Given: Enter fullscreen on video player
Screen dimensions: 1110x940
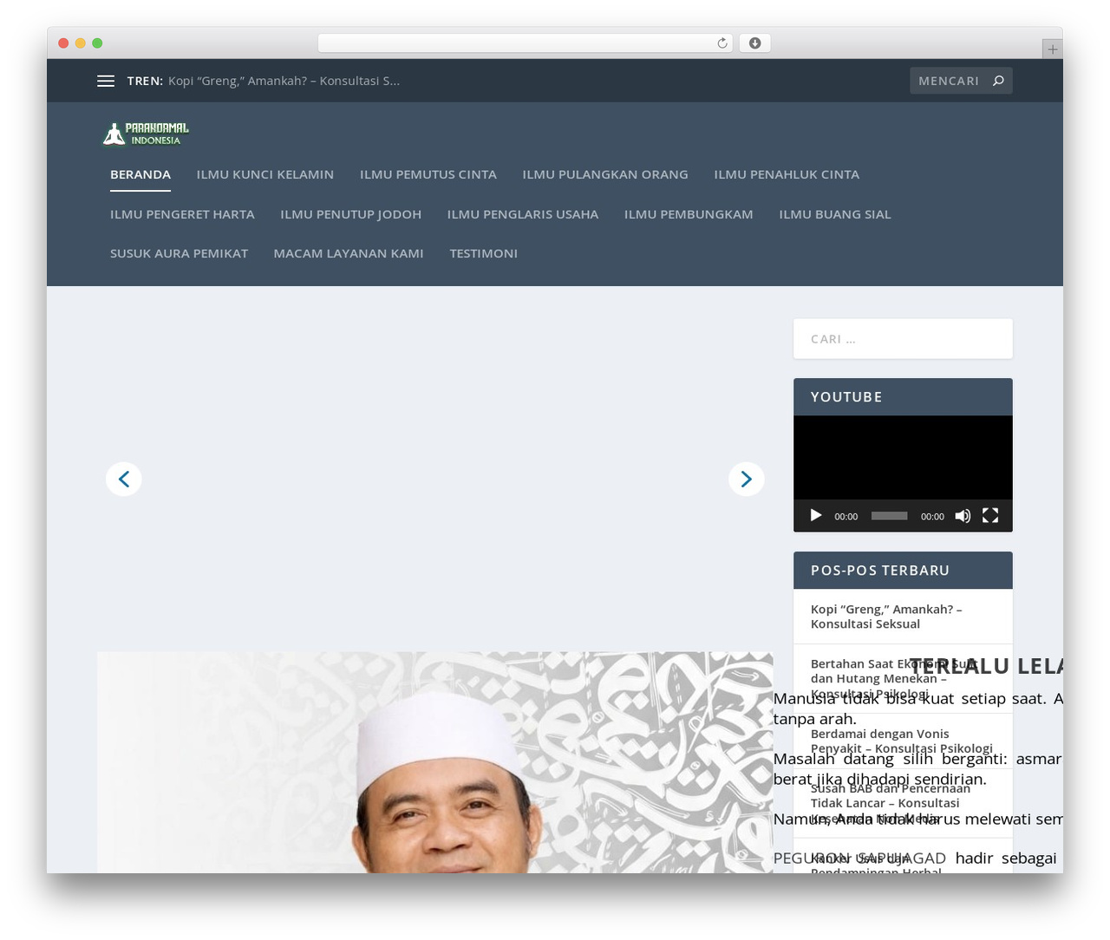Looking at the screenshot, I should coord(990,516).
